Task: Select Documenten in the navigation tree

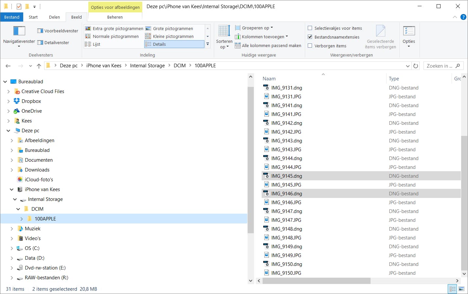Action: point(39,160)
